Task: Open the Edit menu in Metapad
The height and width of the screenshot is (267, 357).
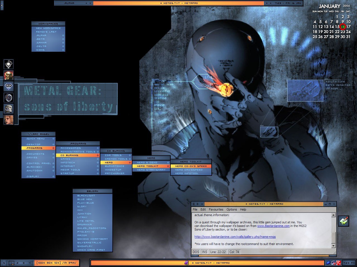Action: coord(203,209)
